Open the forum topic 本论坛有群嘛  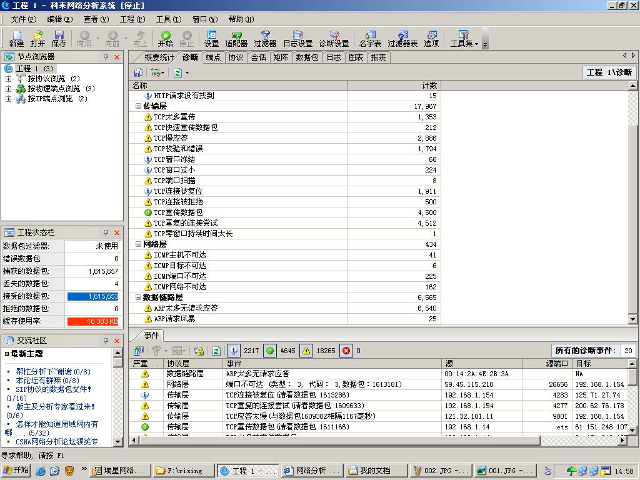[47, 380]
